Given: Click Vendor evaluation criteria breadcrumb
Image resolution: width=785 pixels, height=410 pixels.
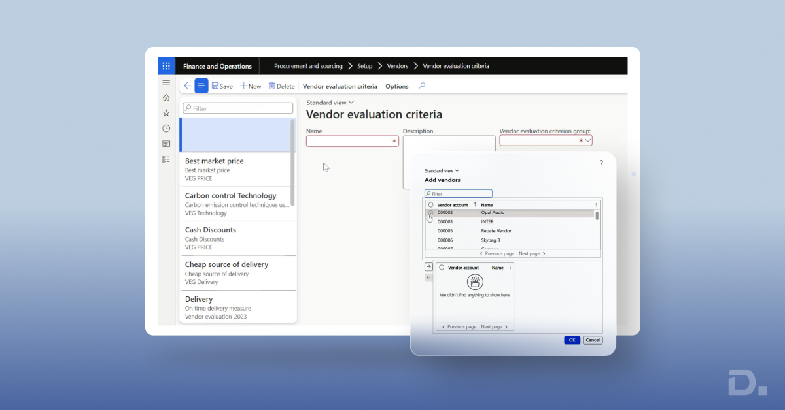Looking at the screenshot, I should pos(456,66).
